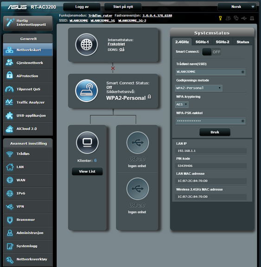Image resolution: width=261 pixels, height=267 pixels.
Task: Click the red X disconnected connection marker
Action: tap(113, 68)
